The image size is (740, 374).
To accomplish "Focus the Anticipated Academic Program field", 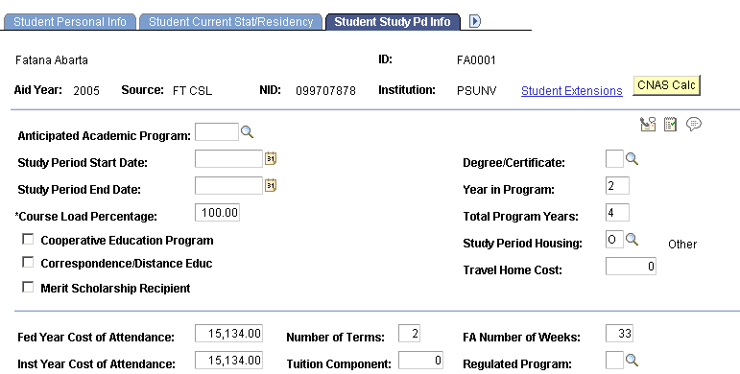I will [x=217, y=132].
